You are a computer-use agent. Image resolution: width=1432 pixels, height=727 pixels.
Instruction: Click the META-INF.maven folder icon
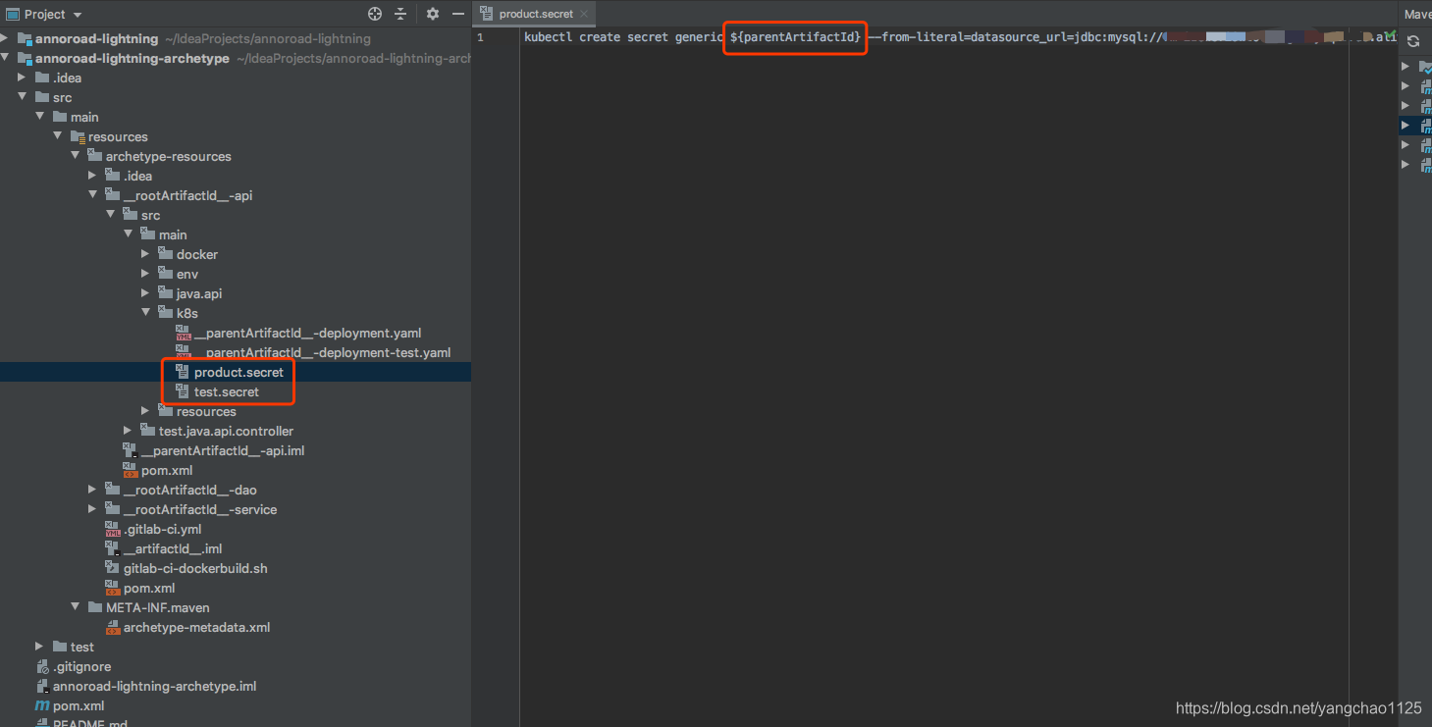tap(94, 607)
